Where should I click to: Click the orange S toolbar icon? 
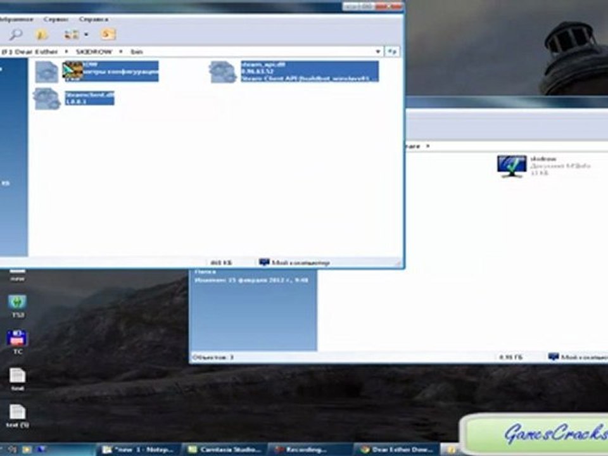[x=108, y=34]
